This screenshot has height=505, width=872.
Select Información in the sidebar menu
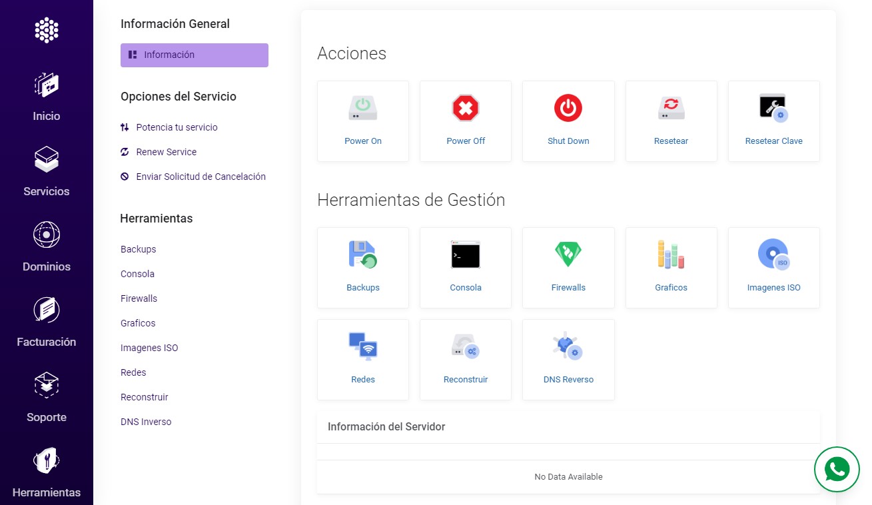[194, 55]
